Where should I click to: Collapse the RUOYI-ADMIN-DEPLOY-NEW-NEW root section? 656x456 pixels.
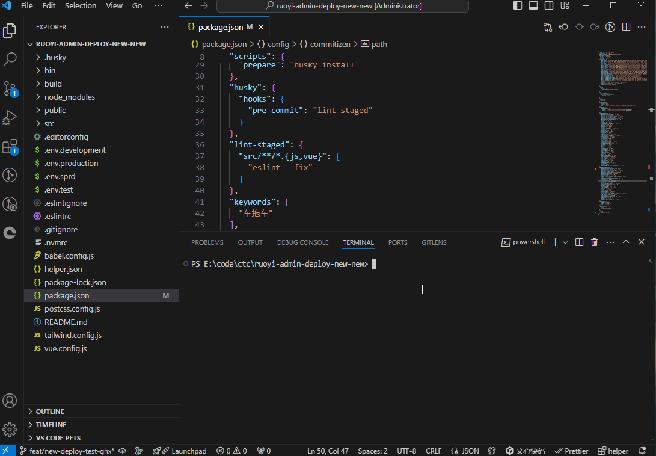[x=102, y=44]
